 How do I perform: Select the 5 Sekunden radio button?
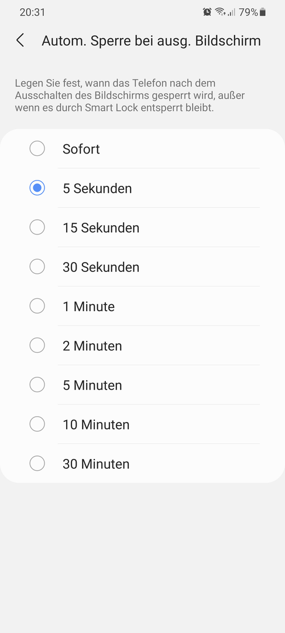click(37, 188)
